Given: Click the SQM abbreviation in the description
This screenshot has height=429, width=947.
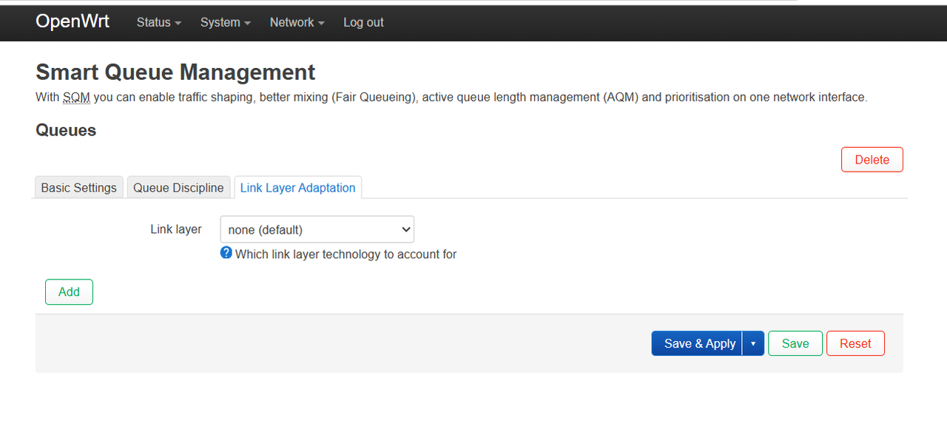Looking at the screenshot, I should (76, 97).
